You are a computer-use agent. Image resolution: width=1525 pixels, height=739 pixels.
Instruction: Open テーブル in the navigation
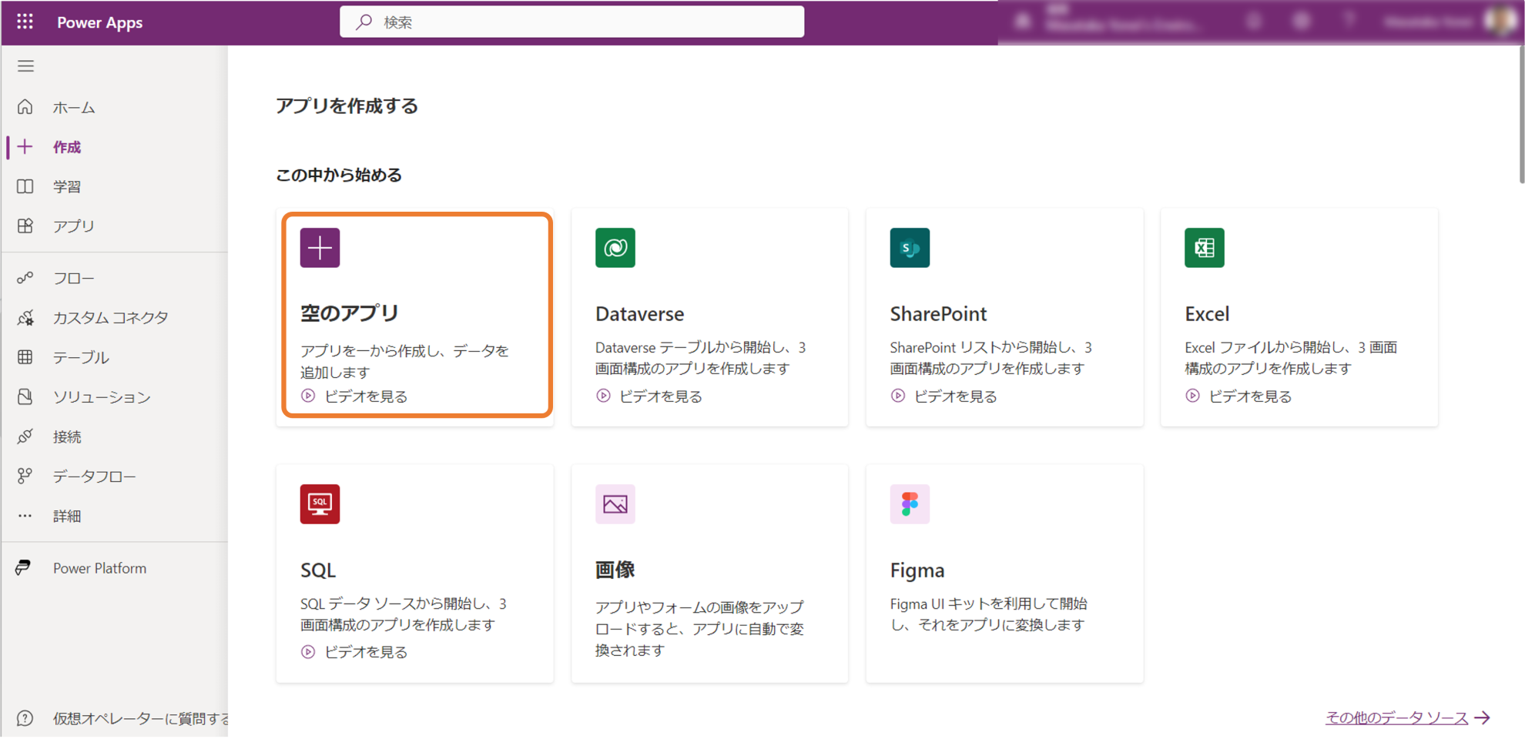point(81,357)
